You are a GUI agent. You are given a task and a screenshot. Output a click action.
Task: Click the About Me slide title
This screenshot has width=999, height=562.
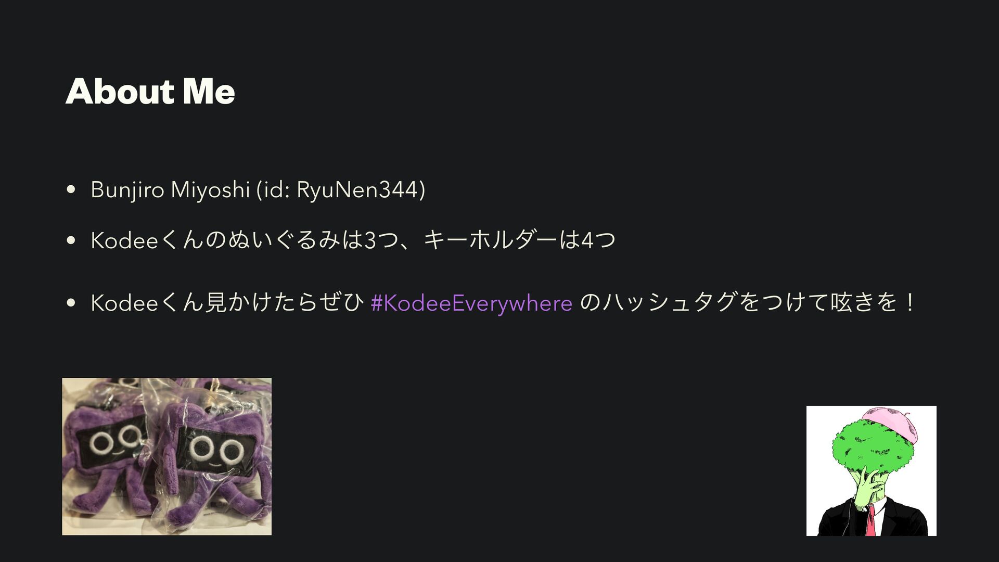tap(150, 91)
